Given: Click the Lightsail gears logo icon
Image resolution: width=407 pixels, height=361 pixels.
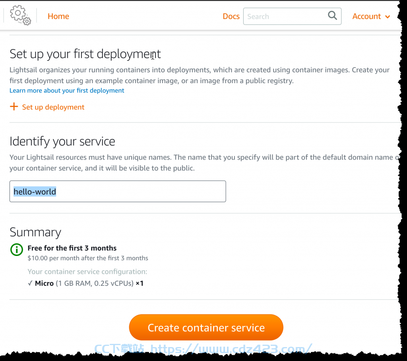Looking at the screenshot, I should (21, 16).
